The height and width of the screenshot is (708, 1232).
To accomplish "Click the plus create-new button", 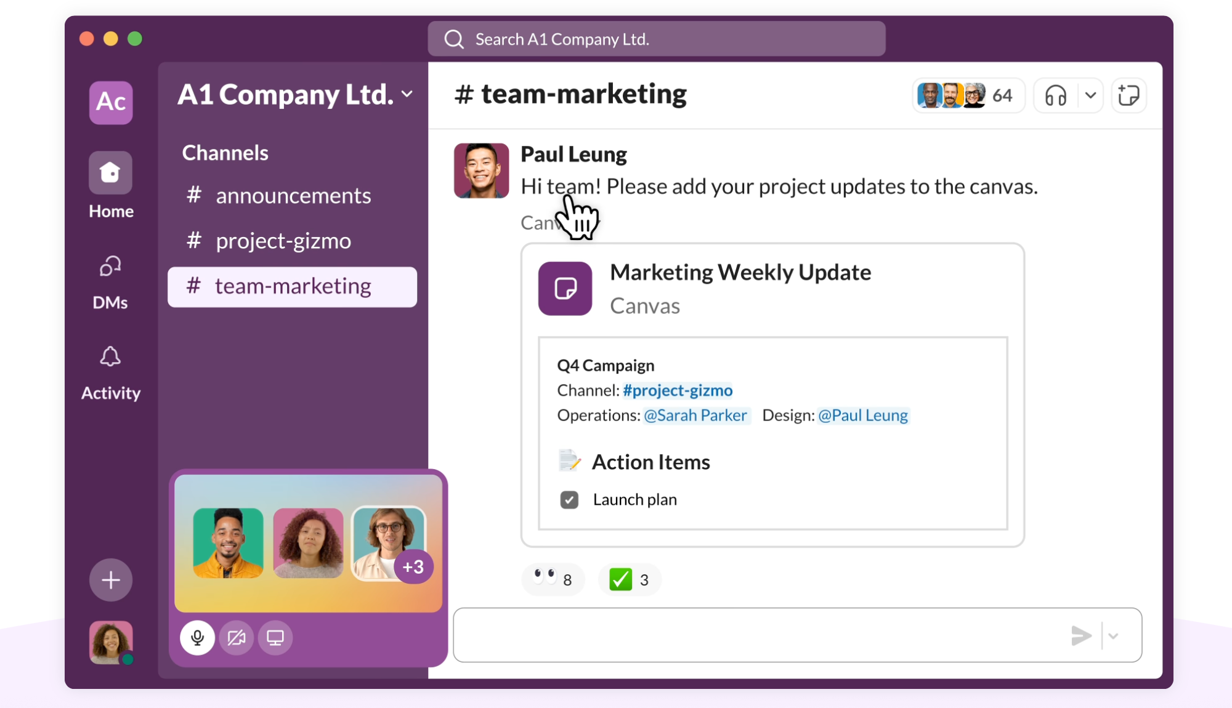I will 110,580.
